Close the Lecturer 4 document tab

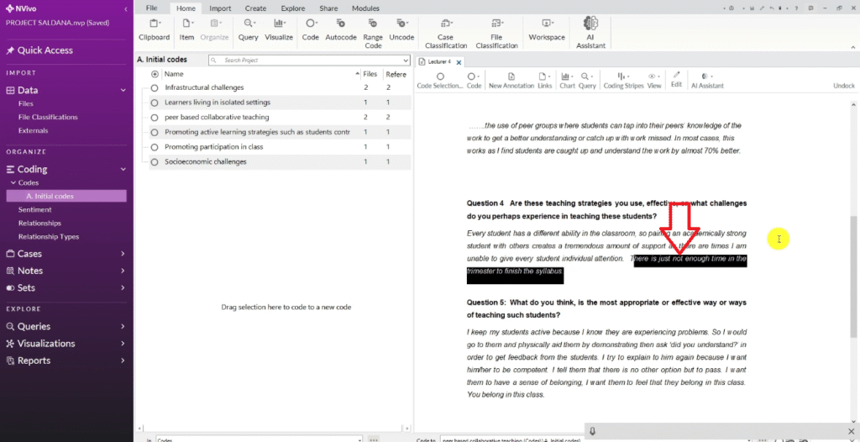pyautogui.click(x=459, y=61)
